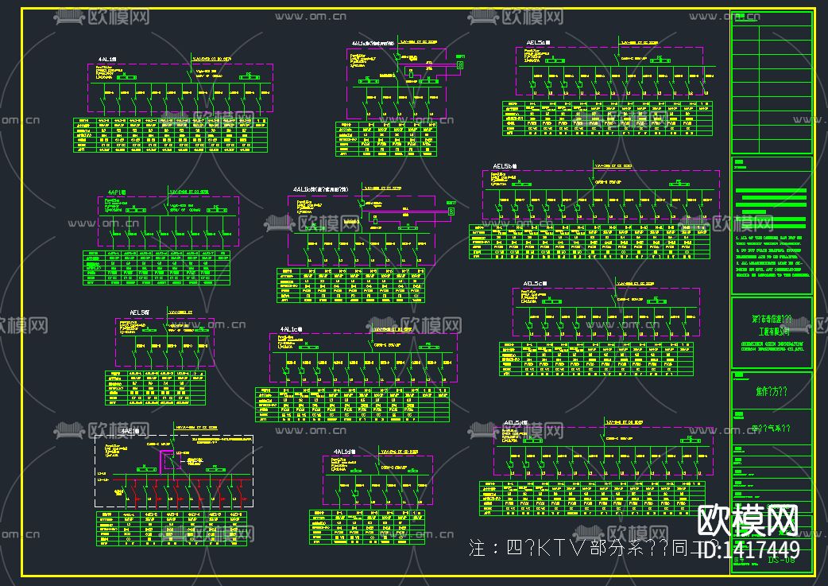
Task: Click the "4AE1" panel title label
Action: pyautogui.click(x=130, y=431)
